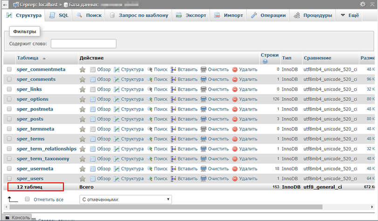Check the sper_options table checkbox

pyautogui.click(x=9, y=99)
